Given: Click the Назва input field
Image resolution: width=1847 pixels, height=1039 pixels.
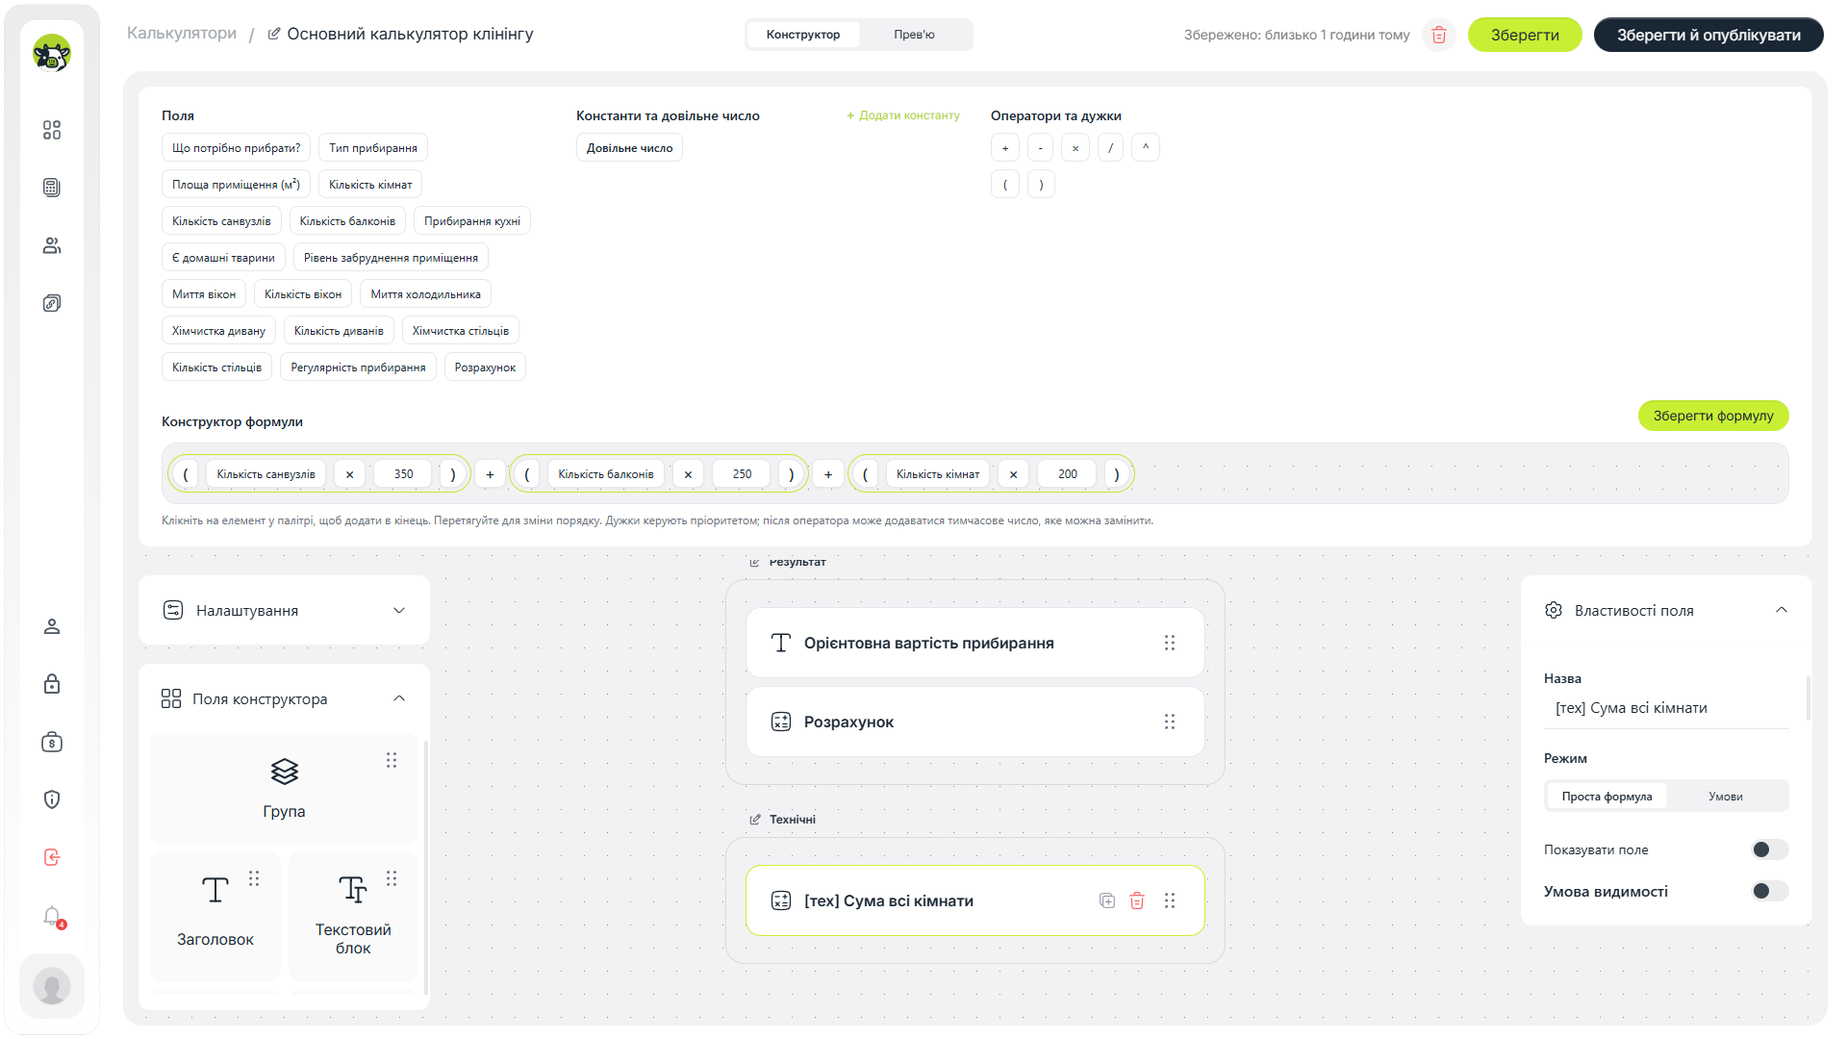Looking at the screenshot, I should tap(1666, 708).
